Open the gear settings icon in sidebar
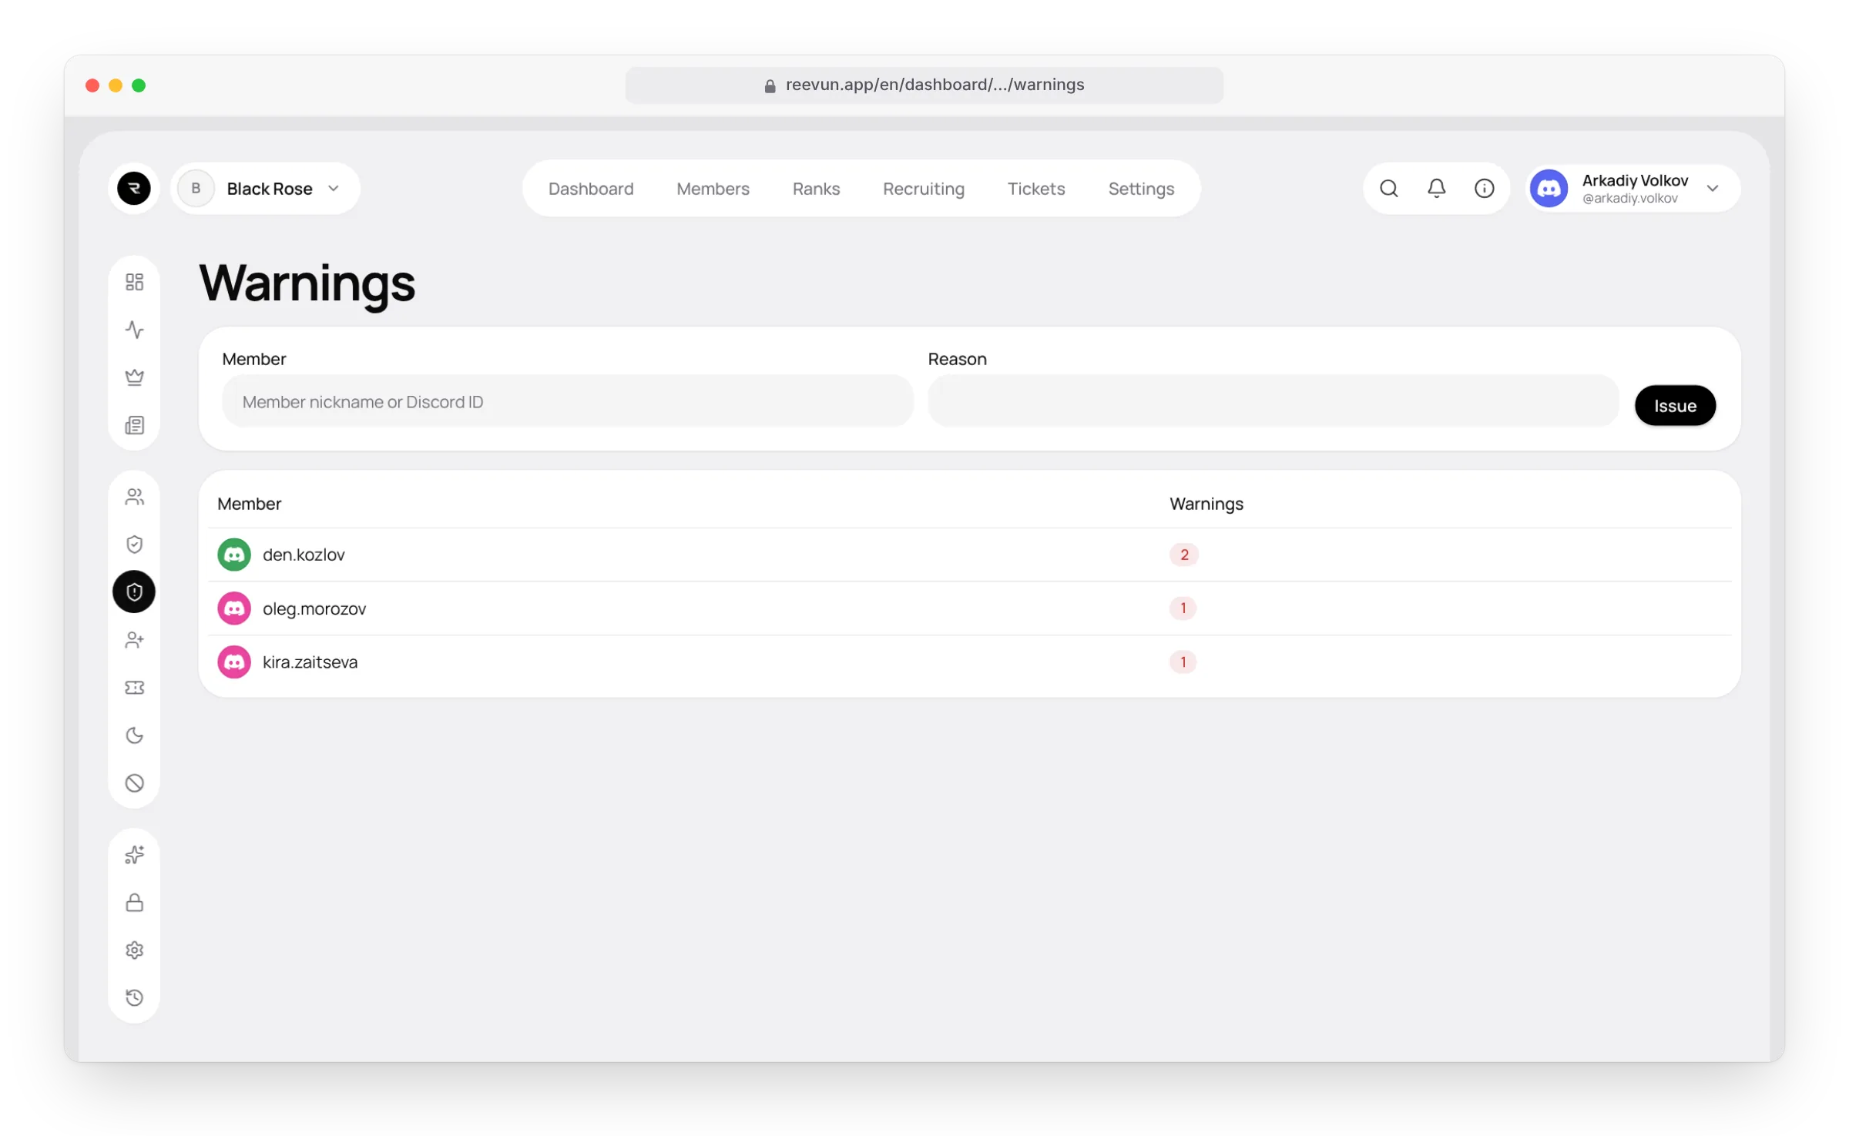Screen dimensions: 1849x1136 coord(134,950)
